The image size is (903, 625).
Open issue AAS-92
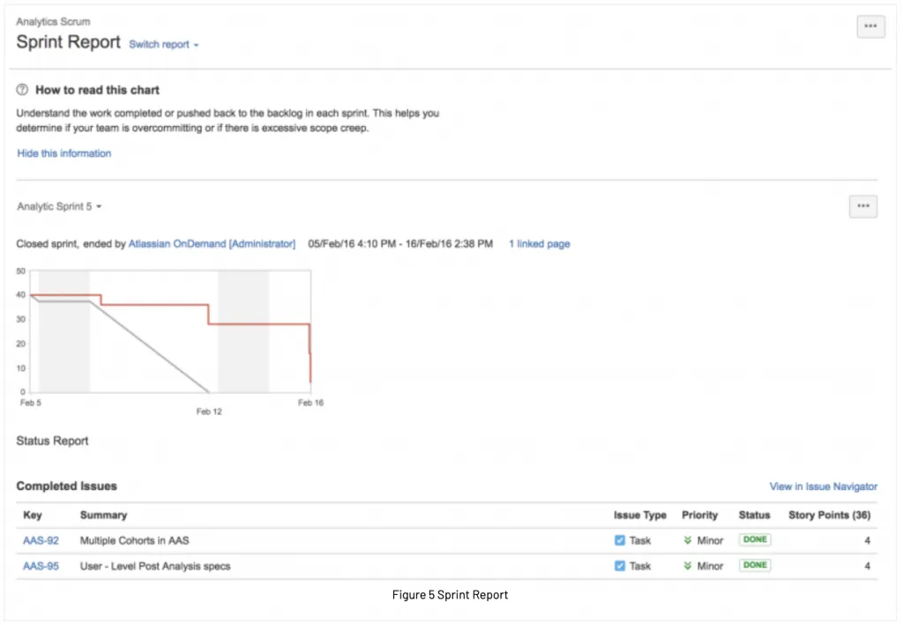pyautogui.click(x=41, y=541)
